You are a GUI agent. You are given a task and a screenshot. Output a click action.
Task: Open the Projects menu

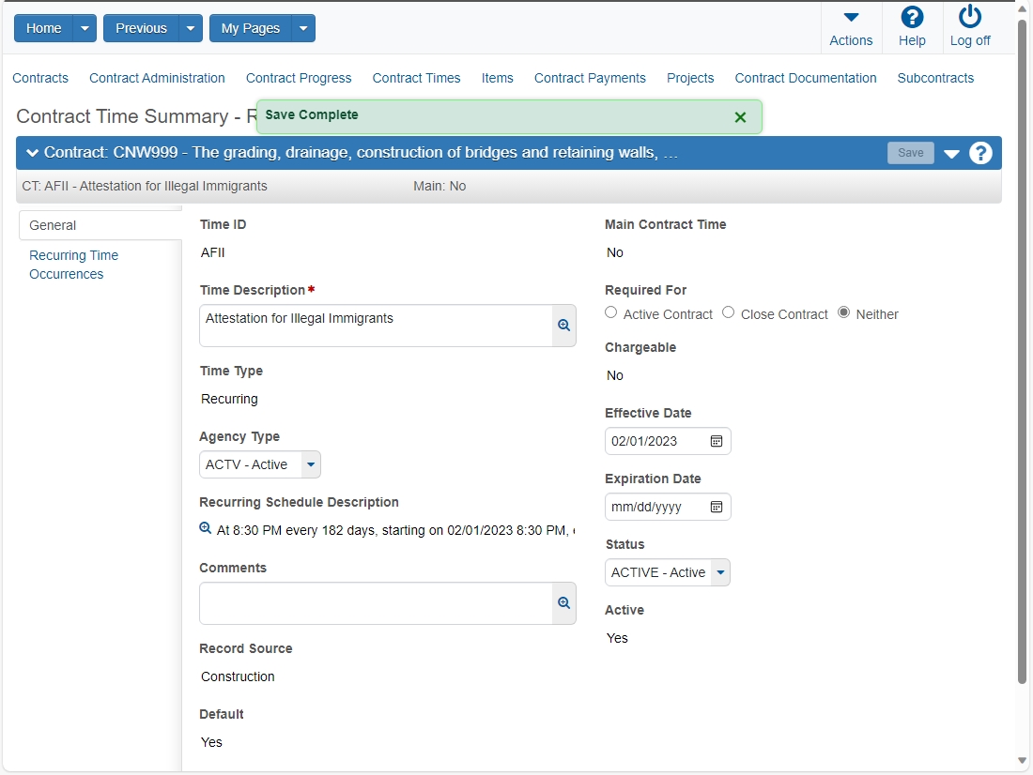(690, 79)
